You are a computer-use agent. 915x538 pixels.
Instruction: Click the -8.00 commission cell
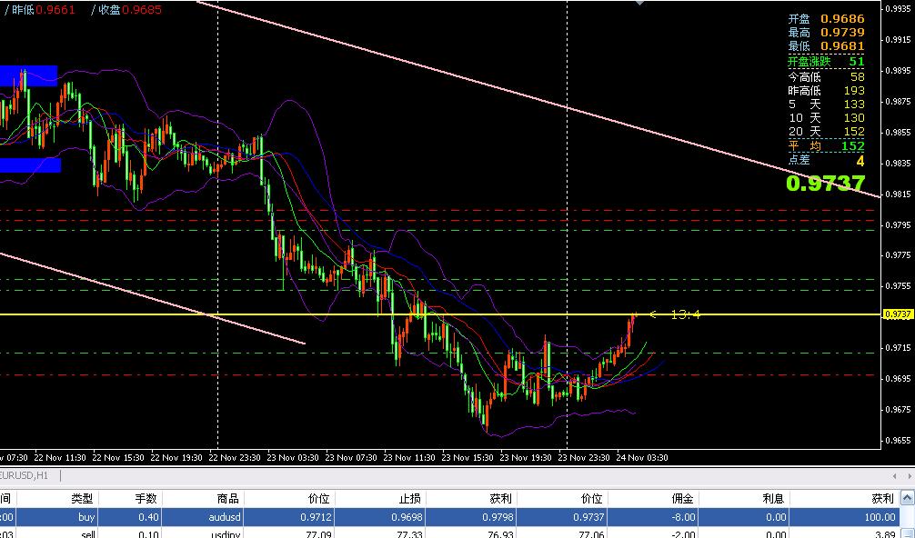(x=683, y=517)
